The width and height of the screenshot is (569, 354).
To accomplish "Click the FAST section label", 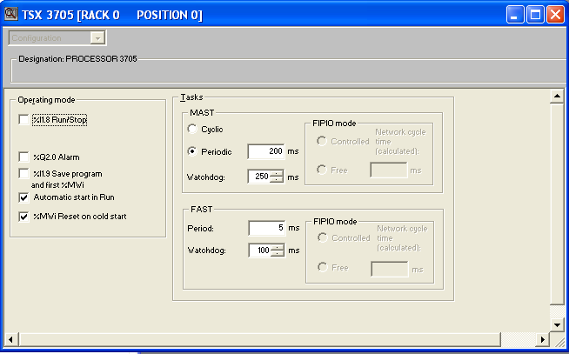I will pos(201,210).
